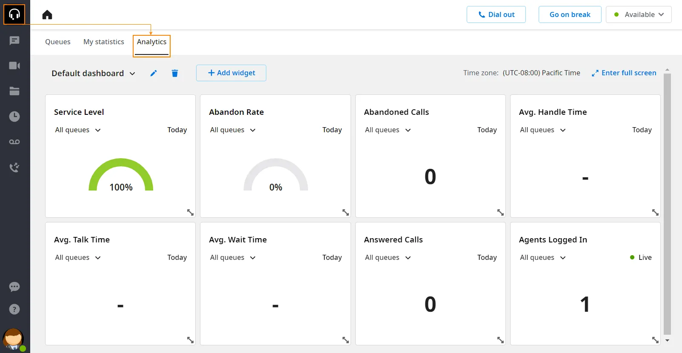Click the Add widget button
The image size is (682, 353).
(x=231, y=73)
